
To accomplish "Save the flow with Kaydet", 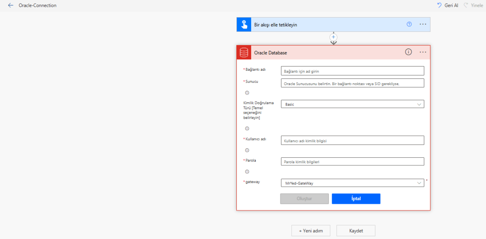I will (x=356, y=230).
